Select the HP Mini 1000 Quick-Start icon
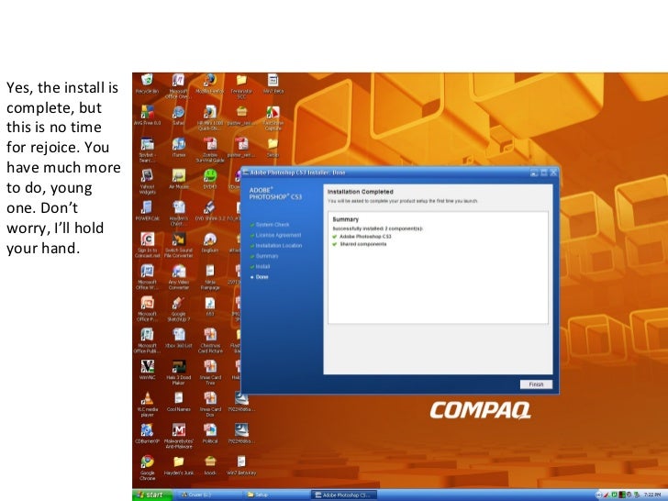The width and height of the screenshot is (668, 501). click(x=209, y=118)
